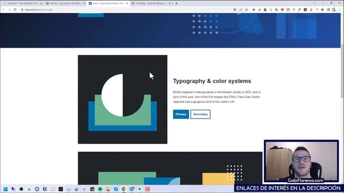View site info lock icon
The image size is (344, 193).
[22, 10]
